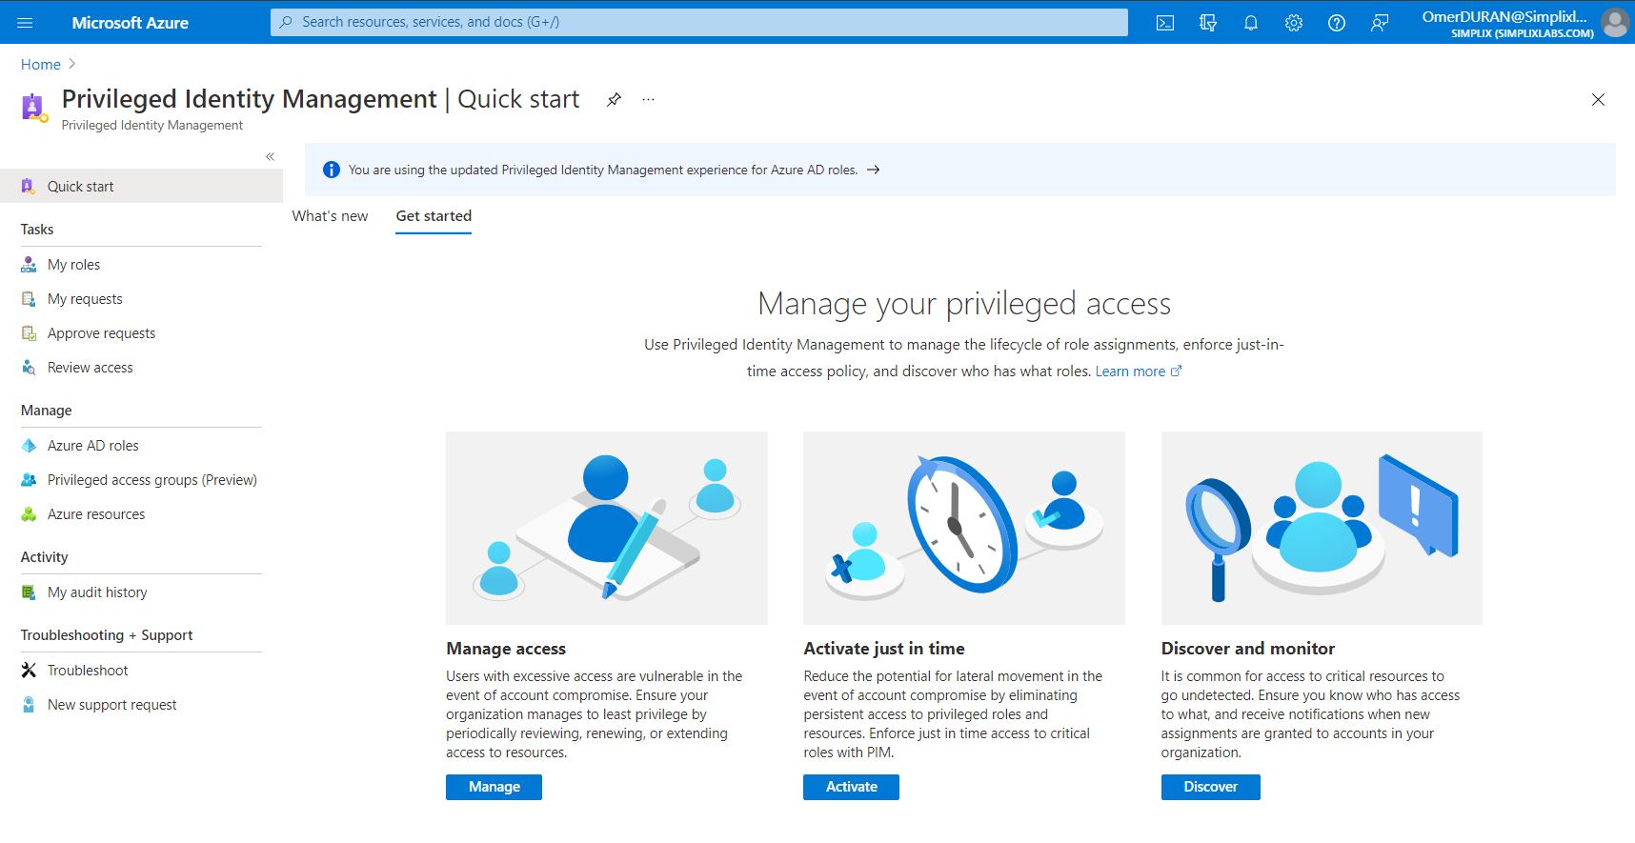Click the Manage button
Image resolution: width=1635 pixels, height=843 pixels.
(x=494, y=787)
